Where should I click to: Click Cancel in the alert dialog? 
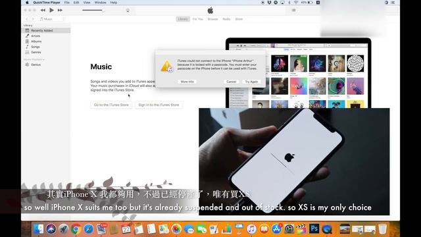click(x=231, y=82)
